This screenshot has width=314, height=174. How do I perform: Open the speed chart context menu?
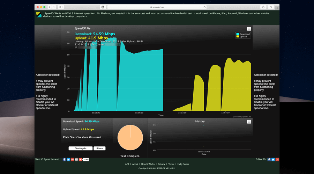click(249, 29)
